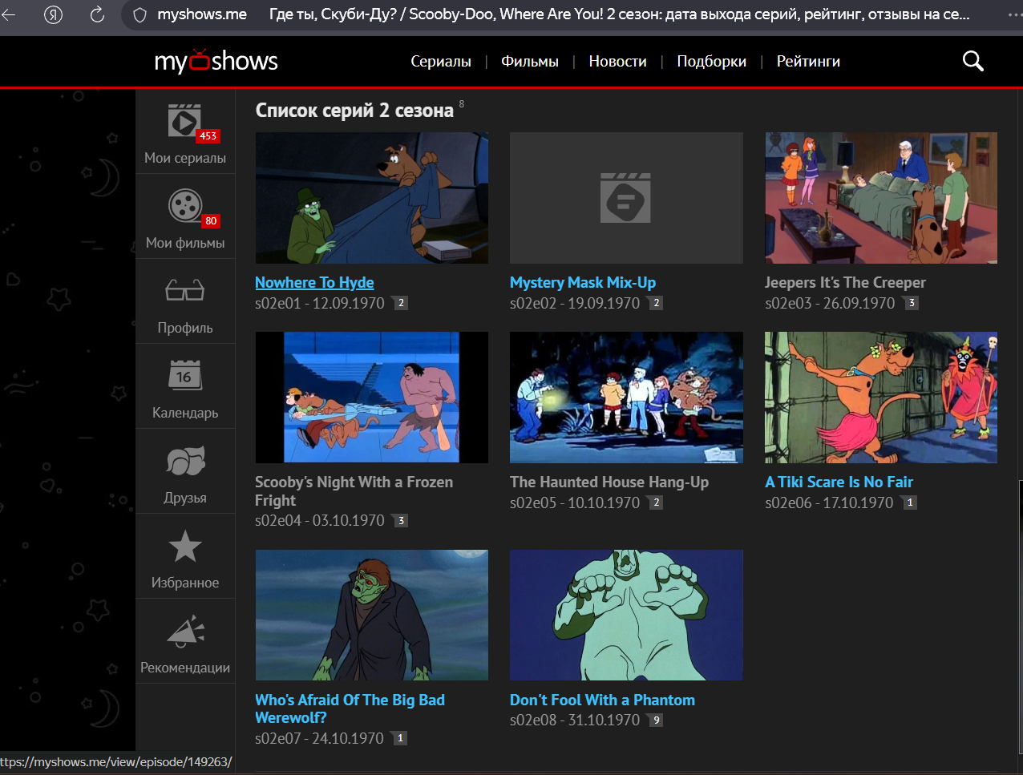Open Nowhere To Hyde episode link

click(x=314, y=282)
